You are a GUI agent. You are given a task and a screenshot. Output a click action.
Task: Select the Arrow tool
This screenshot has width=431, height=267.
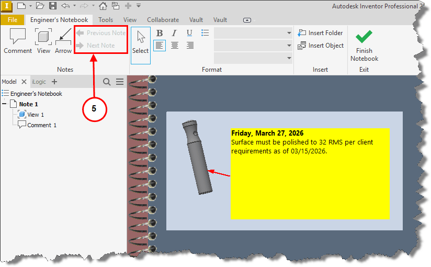[x=63, y=41]
